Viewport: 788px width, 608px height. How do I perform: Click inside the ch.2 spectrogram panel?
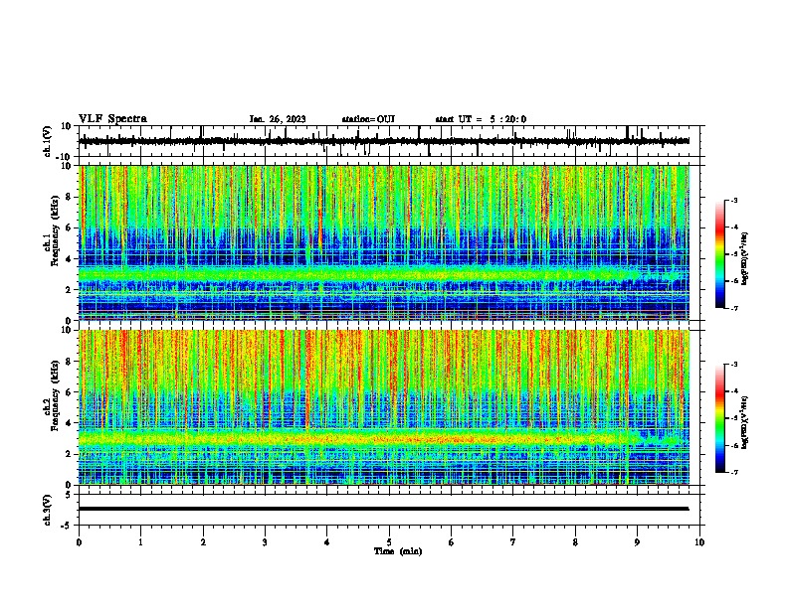384,407
